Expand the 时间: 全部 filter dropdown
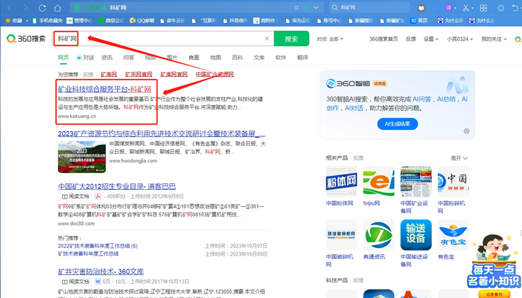Viewport: 522px width, 298px height. click(x=330, y=39)
